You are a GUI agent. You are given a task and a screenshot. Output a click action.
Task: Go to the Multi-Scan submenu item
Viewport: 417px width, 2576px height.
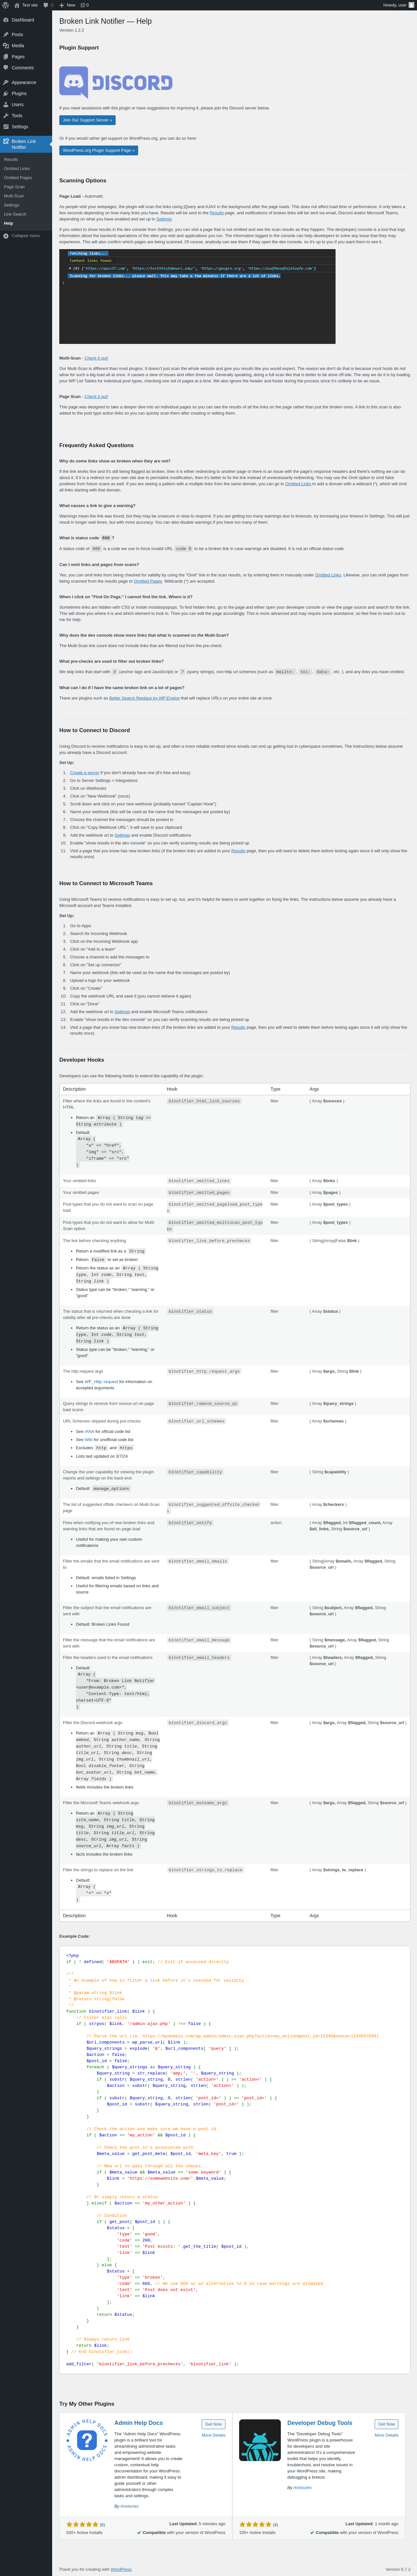coord(14,196)
